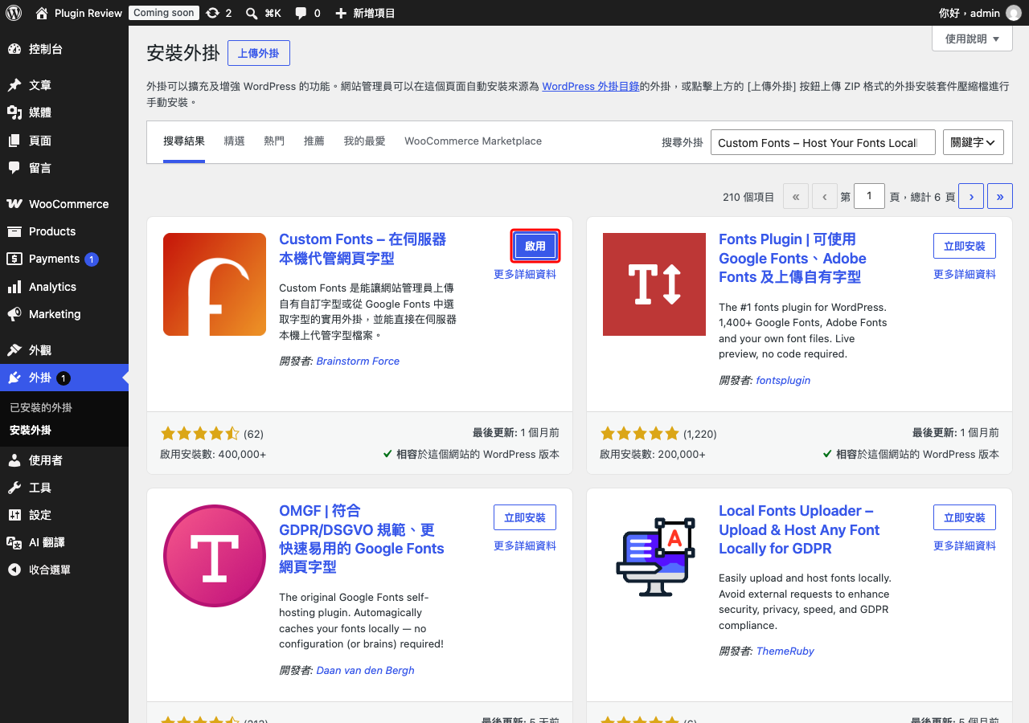This screenshot has width=1029, height=723.
Task: Open AI 翻譯 menu
Action: point(64,542)
